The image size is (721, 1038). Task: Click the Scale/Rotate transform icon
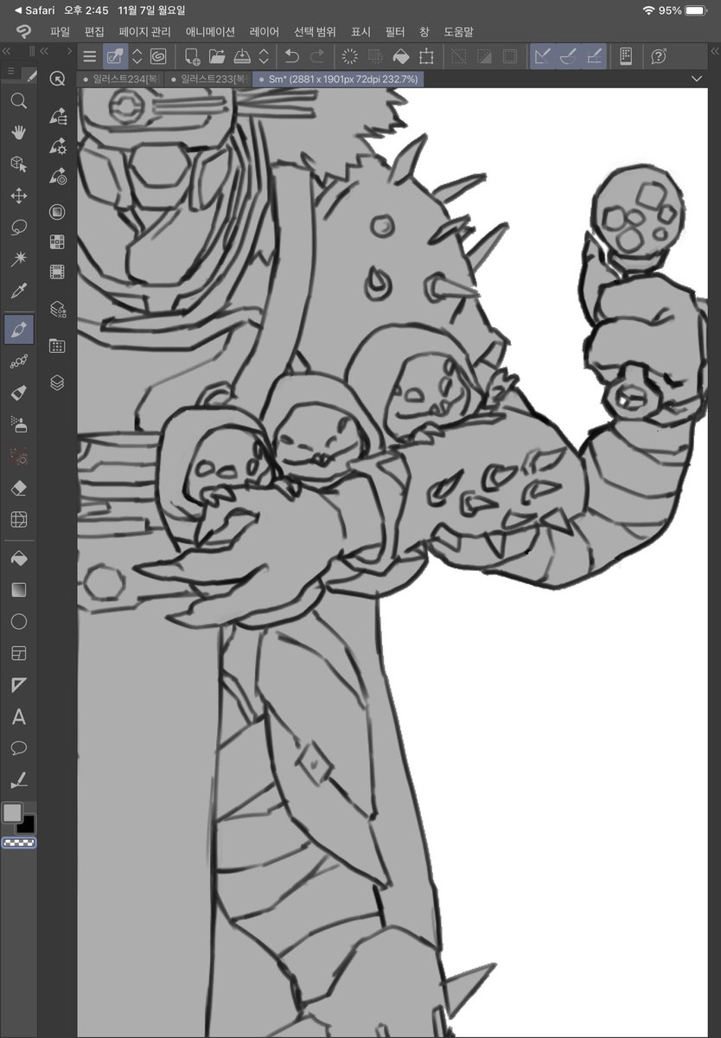(x=426, y=57)
